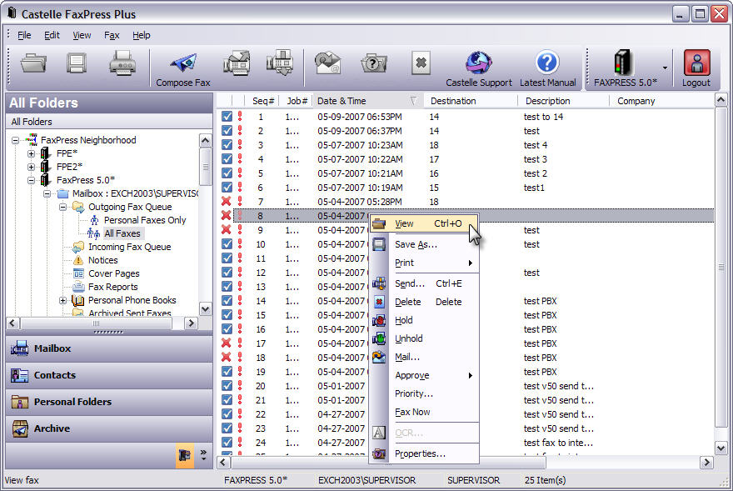Toggle checkbox for fax Seq# 14
Screen dimensions: 733x491
coord(227,300)
